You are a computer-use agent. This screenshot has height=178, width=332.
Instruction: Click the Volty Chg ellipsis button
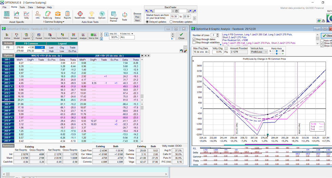coord(226,49)
